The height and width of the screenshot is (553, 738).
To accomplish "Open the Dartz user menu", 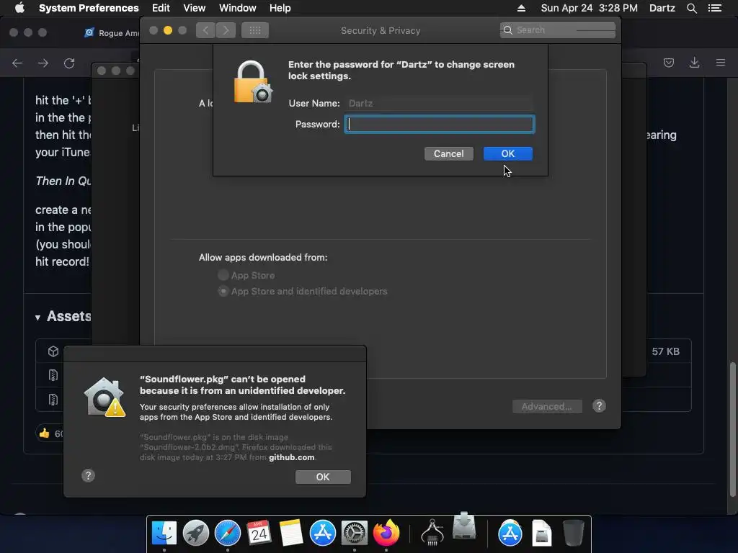I will tap(662, 8).
